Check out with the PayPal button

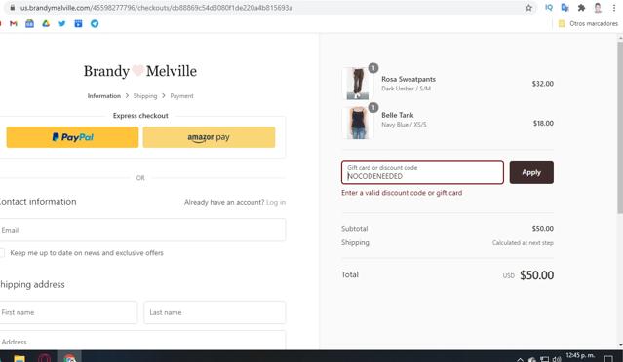coord(72,137)
